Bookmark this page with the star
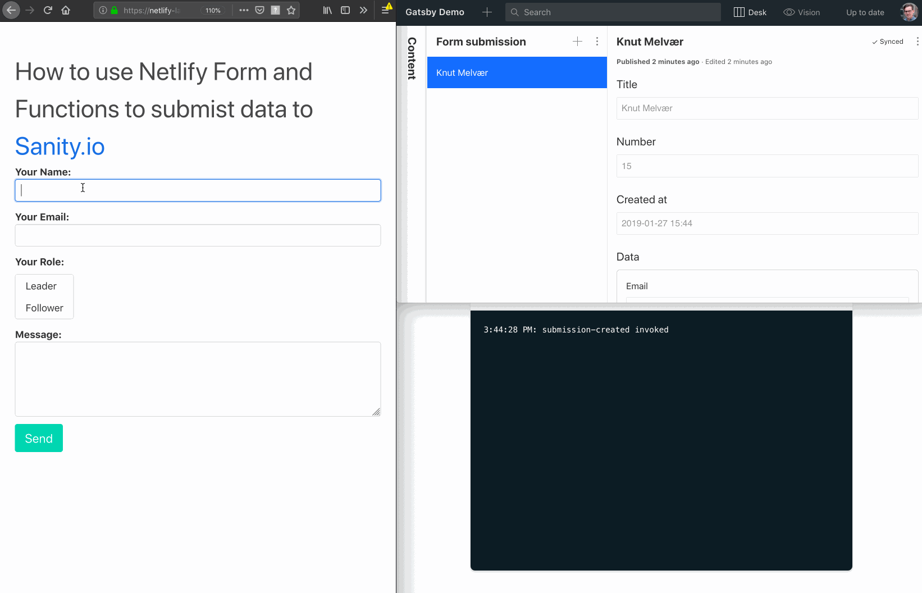922x593 pixels. (x=291, y=10)
